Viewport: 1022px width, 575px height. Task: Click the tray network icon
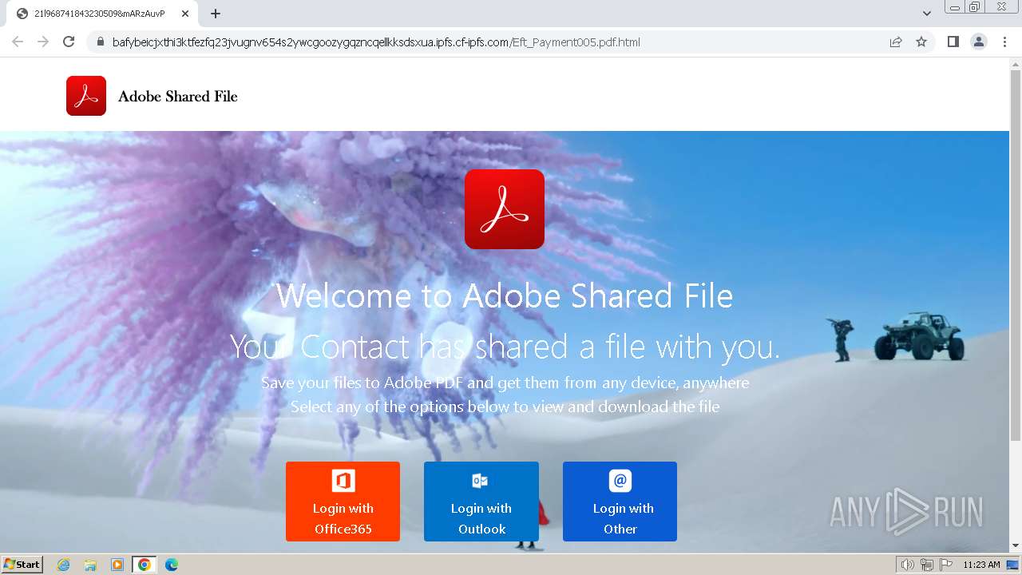(927, 565)
